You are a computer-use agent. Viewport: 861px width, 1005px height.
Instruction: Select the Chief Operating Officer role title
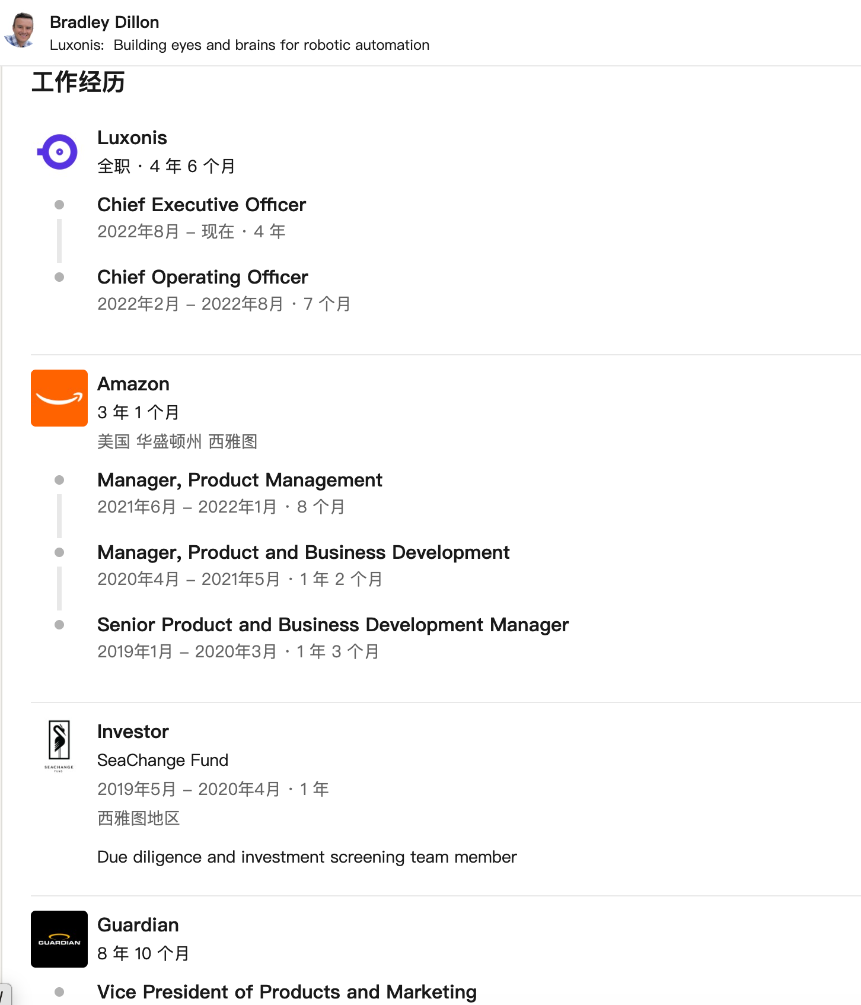point(203,277)
